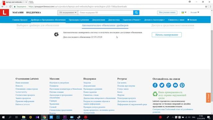Click the Pinterest social icon
The image size is (213, 120).
point(182,85)
